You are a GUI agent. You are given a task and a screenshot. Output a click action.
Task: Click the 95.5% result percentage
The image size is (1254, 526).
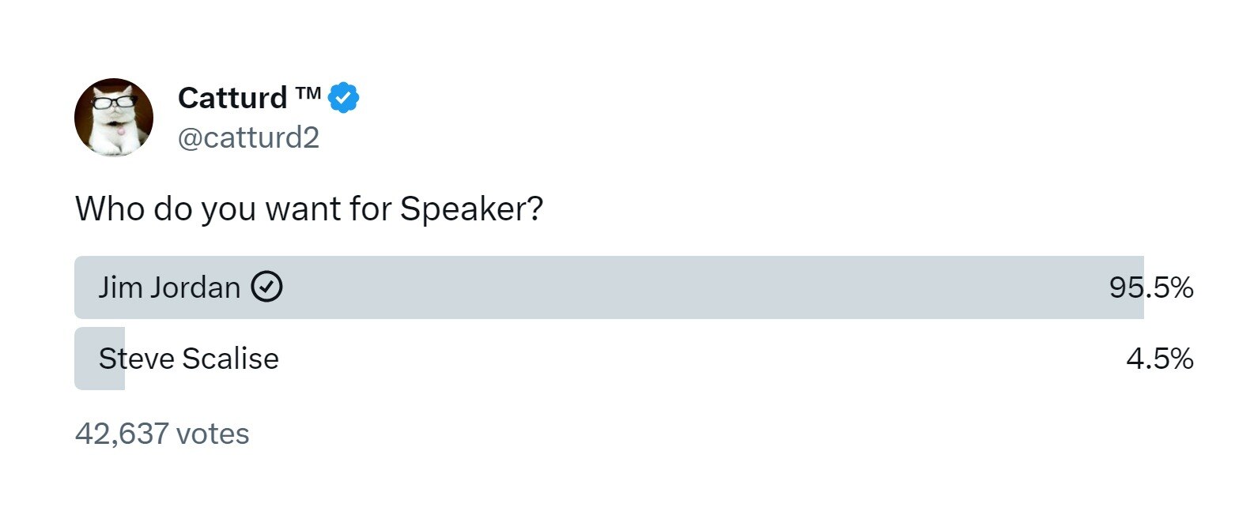1150,287
